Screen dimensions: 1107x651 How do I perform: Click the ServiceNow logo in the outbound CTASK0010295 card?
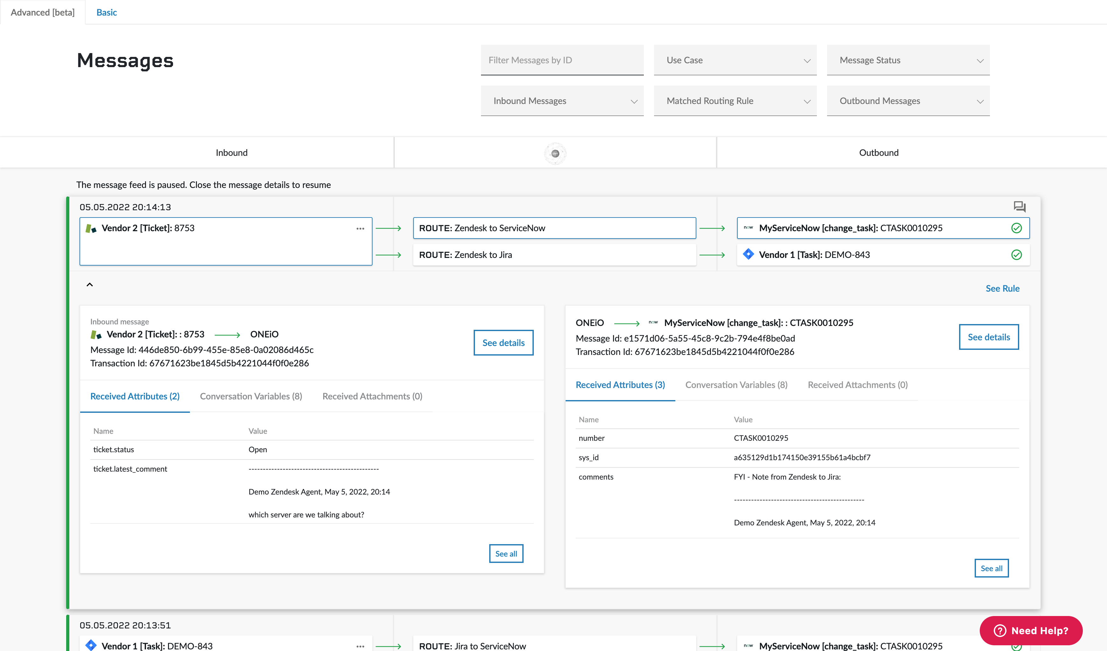click(748, 227)
